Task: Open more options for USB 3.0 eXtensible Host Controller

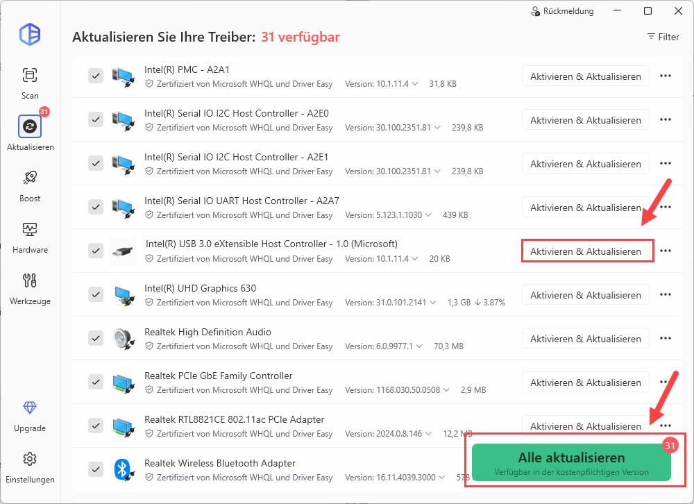Action: pyautogui.click(x=666, y=251)
